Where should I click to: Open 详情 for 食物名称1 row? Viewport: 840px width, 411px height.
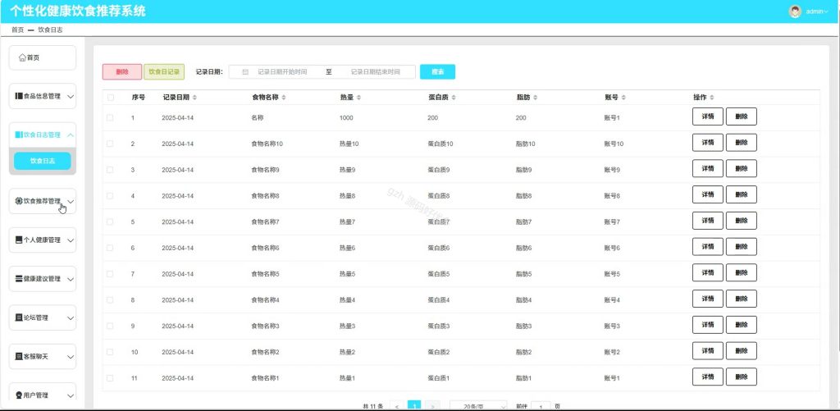(708, 377)
